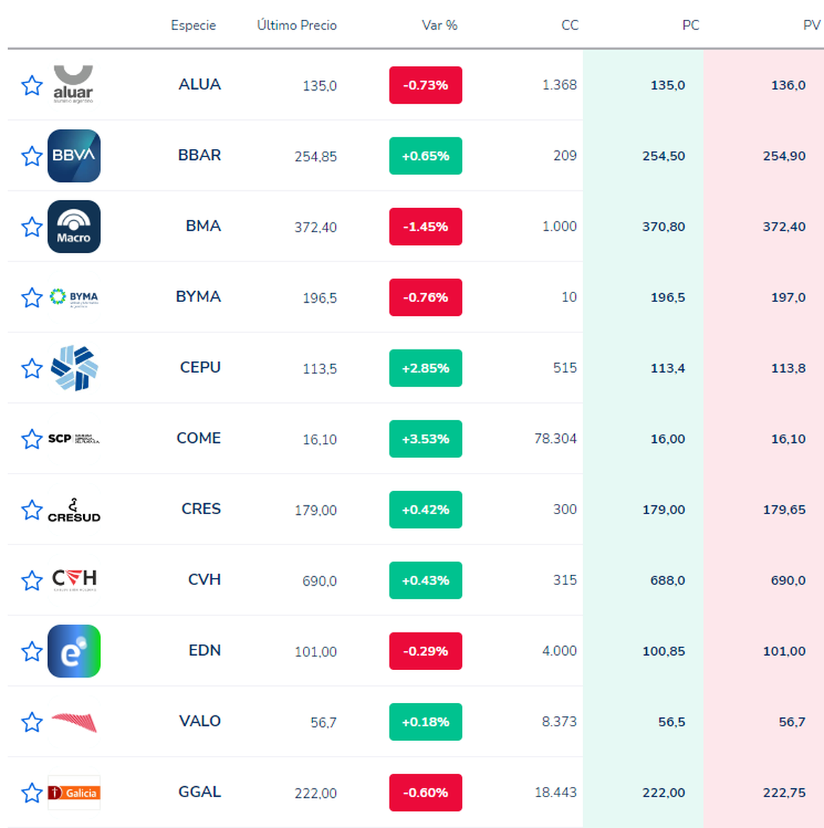
Task: Open the Edenor green app icon
Action: pos(73,651)
